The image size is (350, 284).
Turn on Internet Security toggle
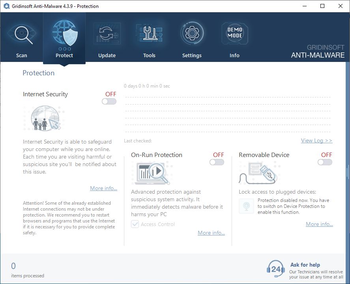[109, 101]
